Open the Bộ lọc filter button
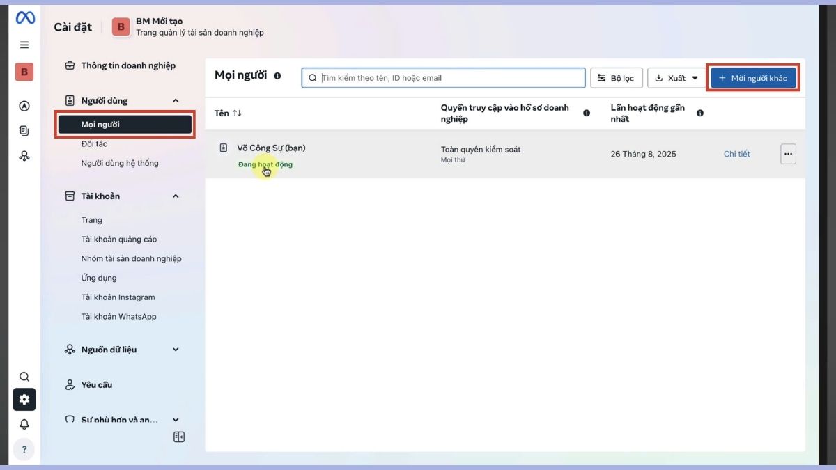 coord(617,78)
